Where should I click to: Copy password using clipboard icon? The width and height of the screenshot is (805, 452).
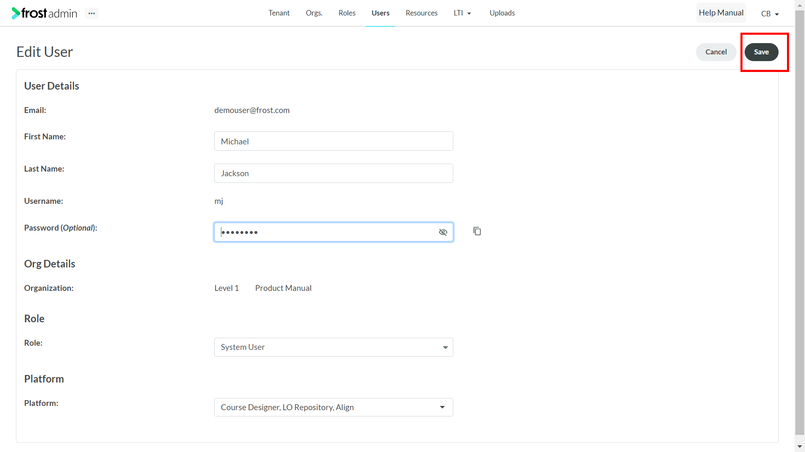point(477,231)
